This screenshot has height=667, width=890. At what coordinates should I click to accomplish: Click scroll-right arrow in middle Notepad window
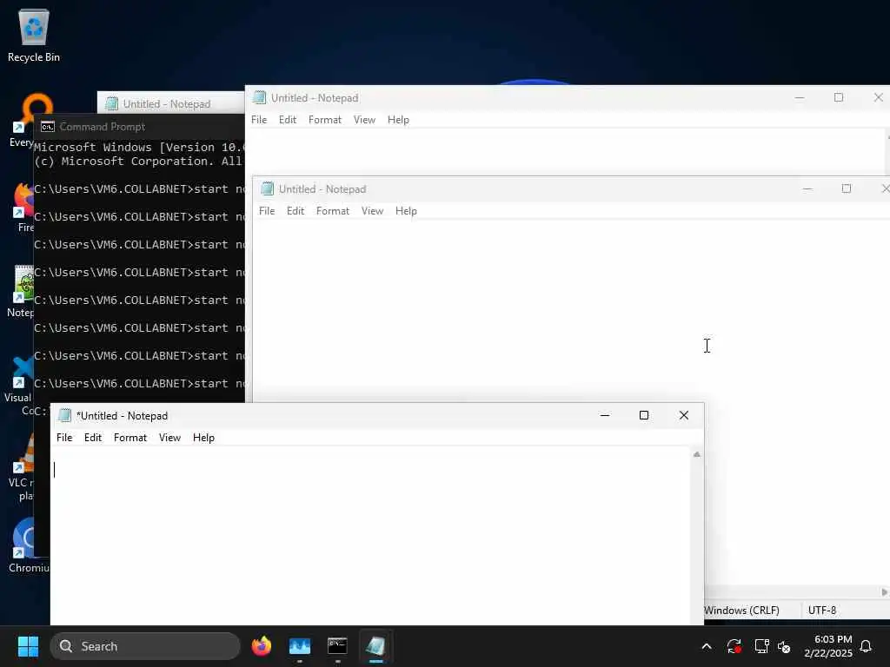[884, 592]
